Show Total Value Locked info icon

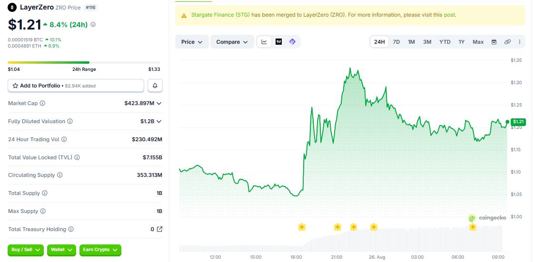tap(77, 157)
